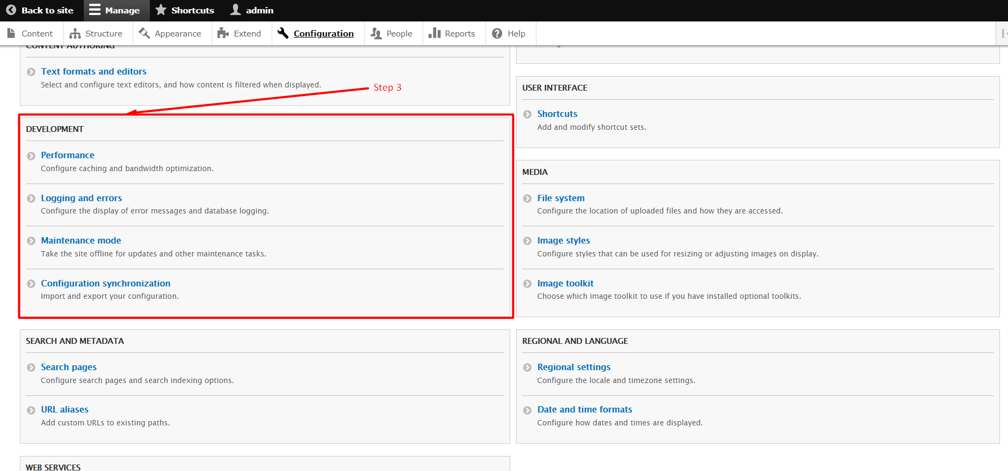Click the Help question mark icon
Image resolution: width=1008 pixels, height=471 pixels.
point(497,33)
